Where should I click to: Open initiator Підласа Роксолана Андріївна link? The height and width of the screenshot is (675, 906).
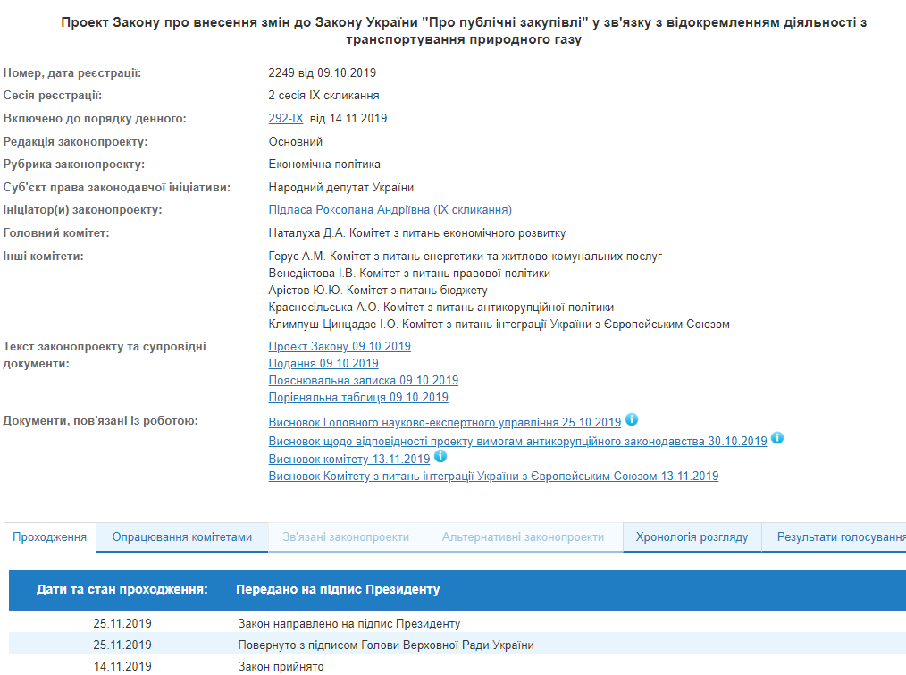click(x=390, y=210)
